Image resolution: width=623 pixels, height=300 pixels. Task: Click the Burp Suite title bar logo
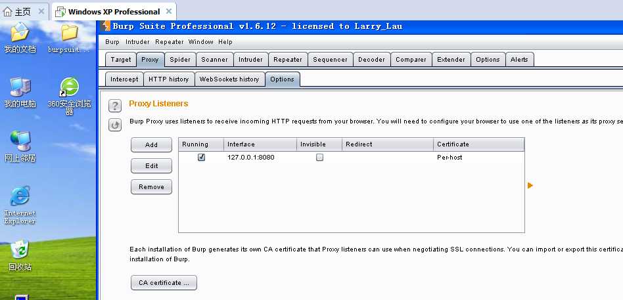coord(105,26)
